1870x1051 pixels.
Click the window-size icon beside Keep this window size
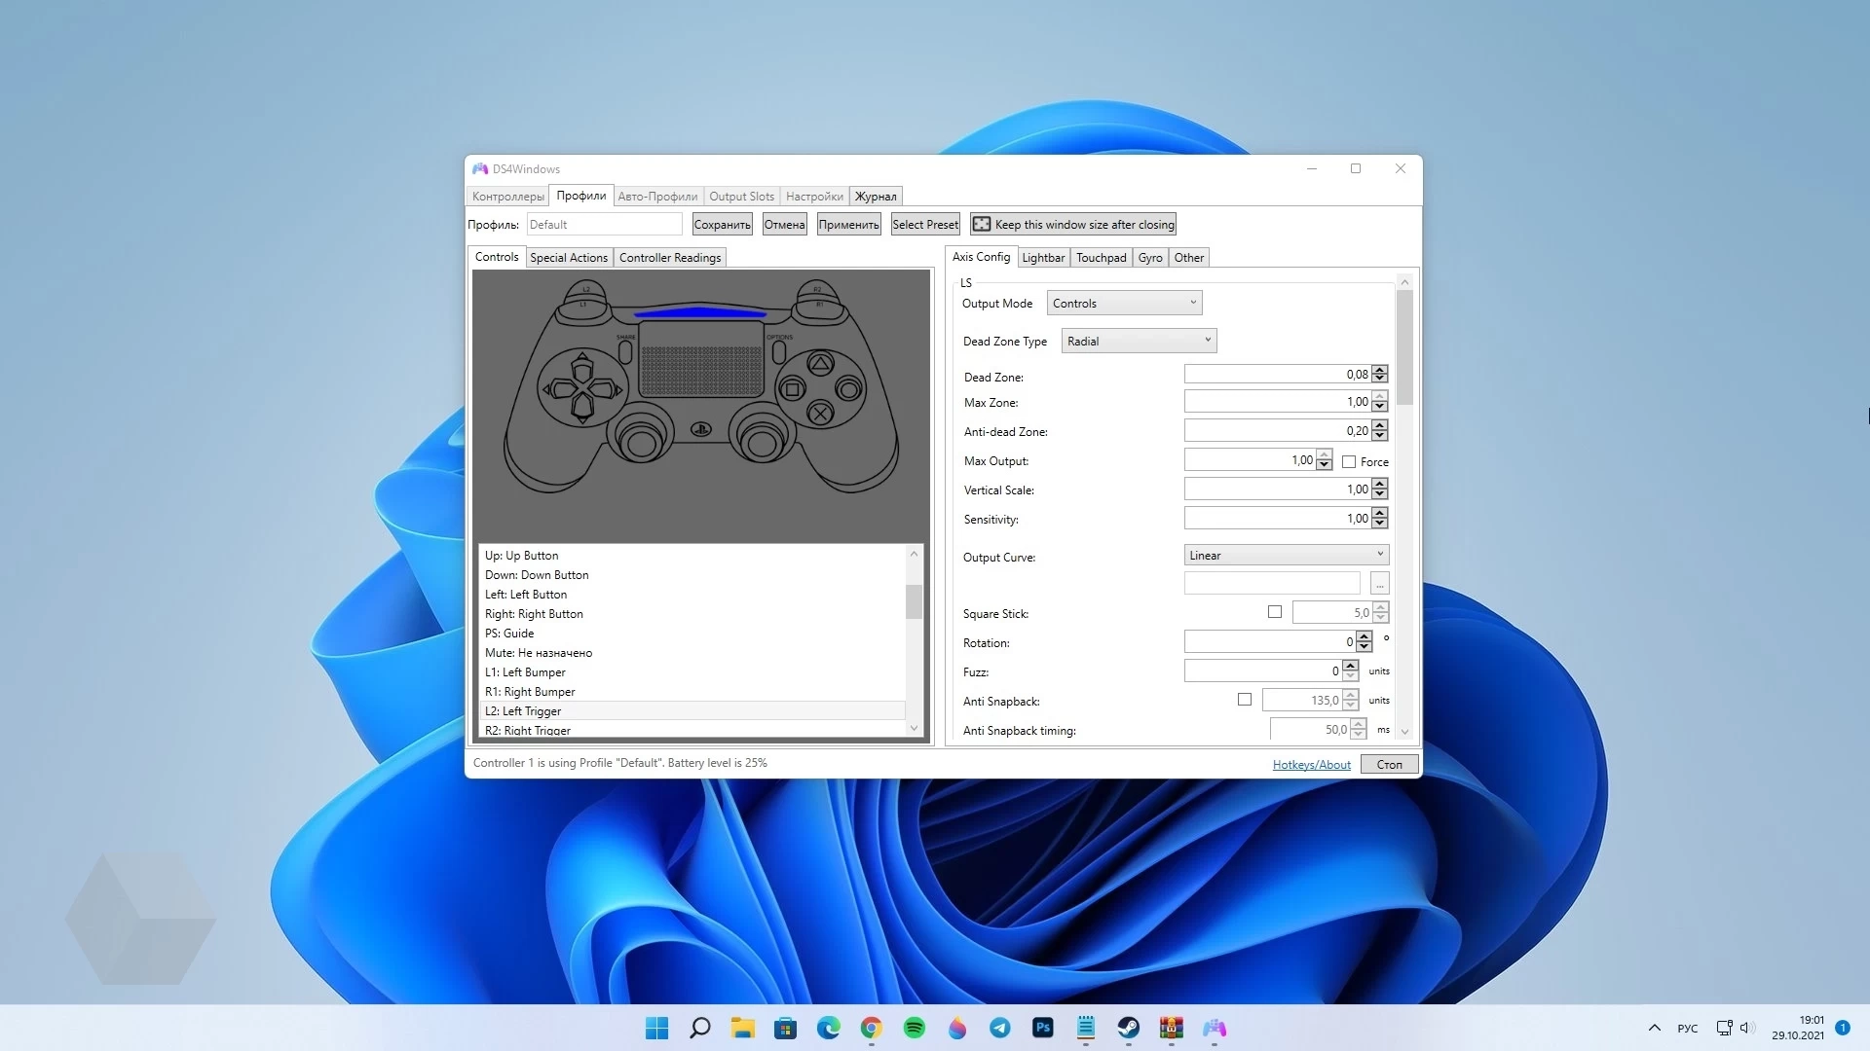click(982, 225)
